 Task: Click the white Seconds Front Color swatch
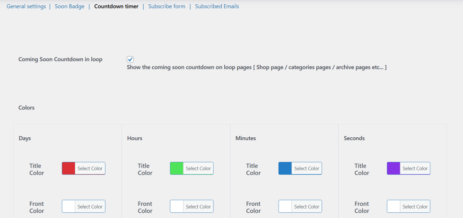[x=393, y=206]
